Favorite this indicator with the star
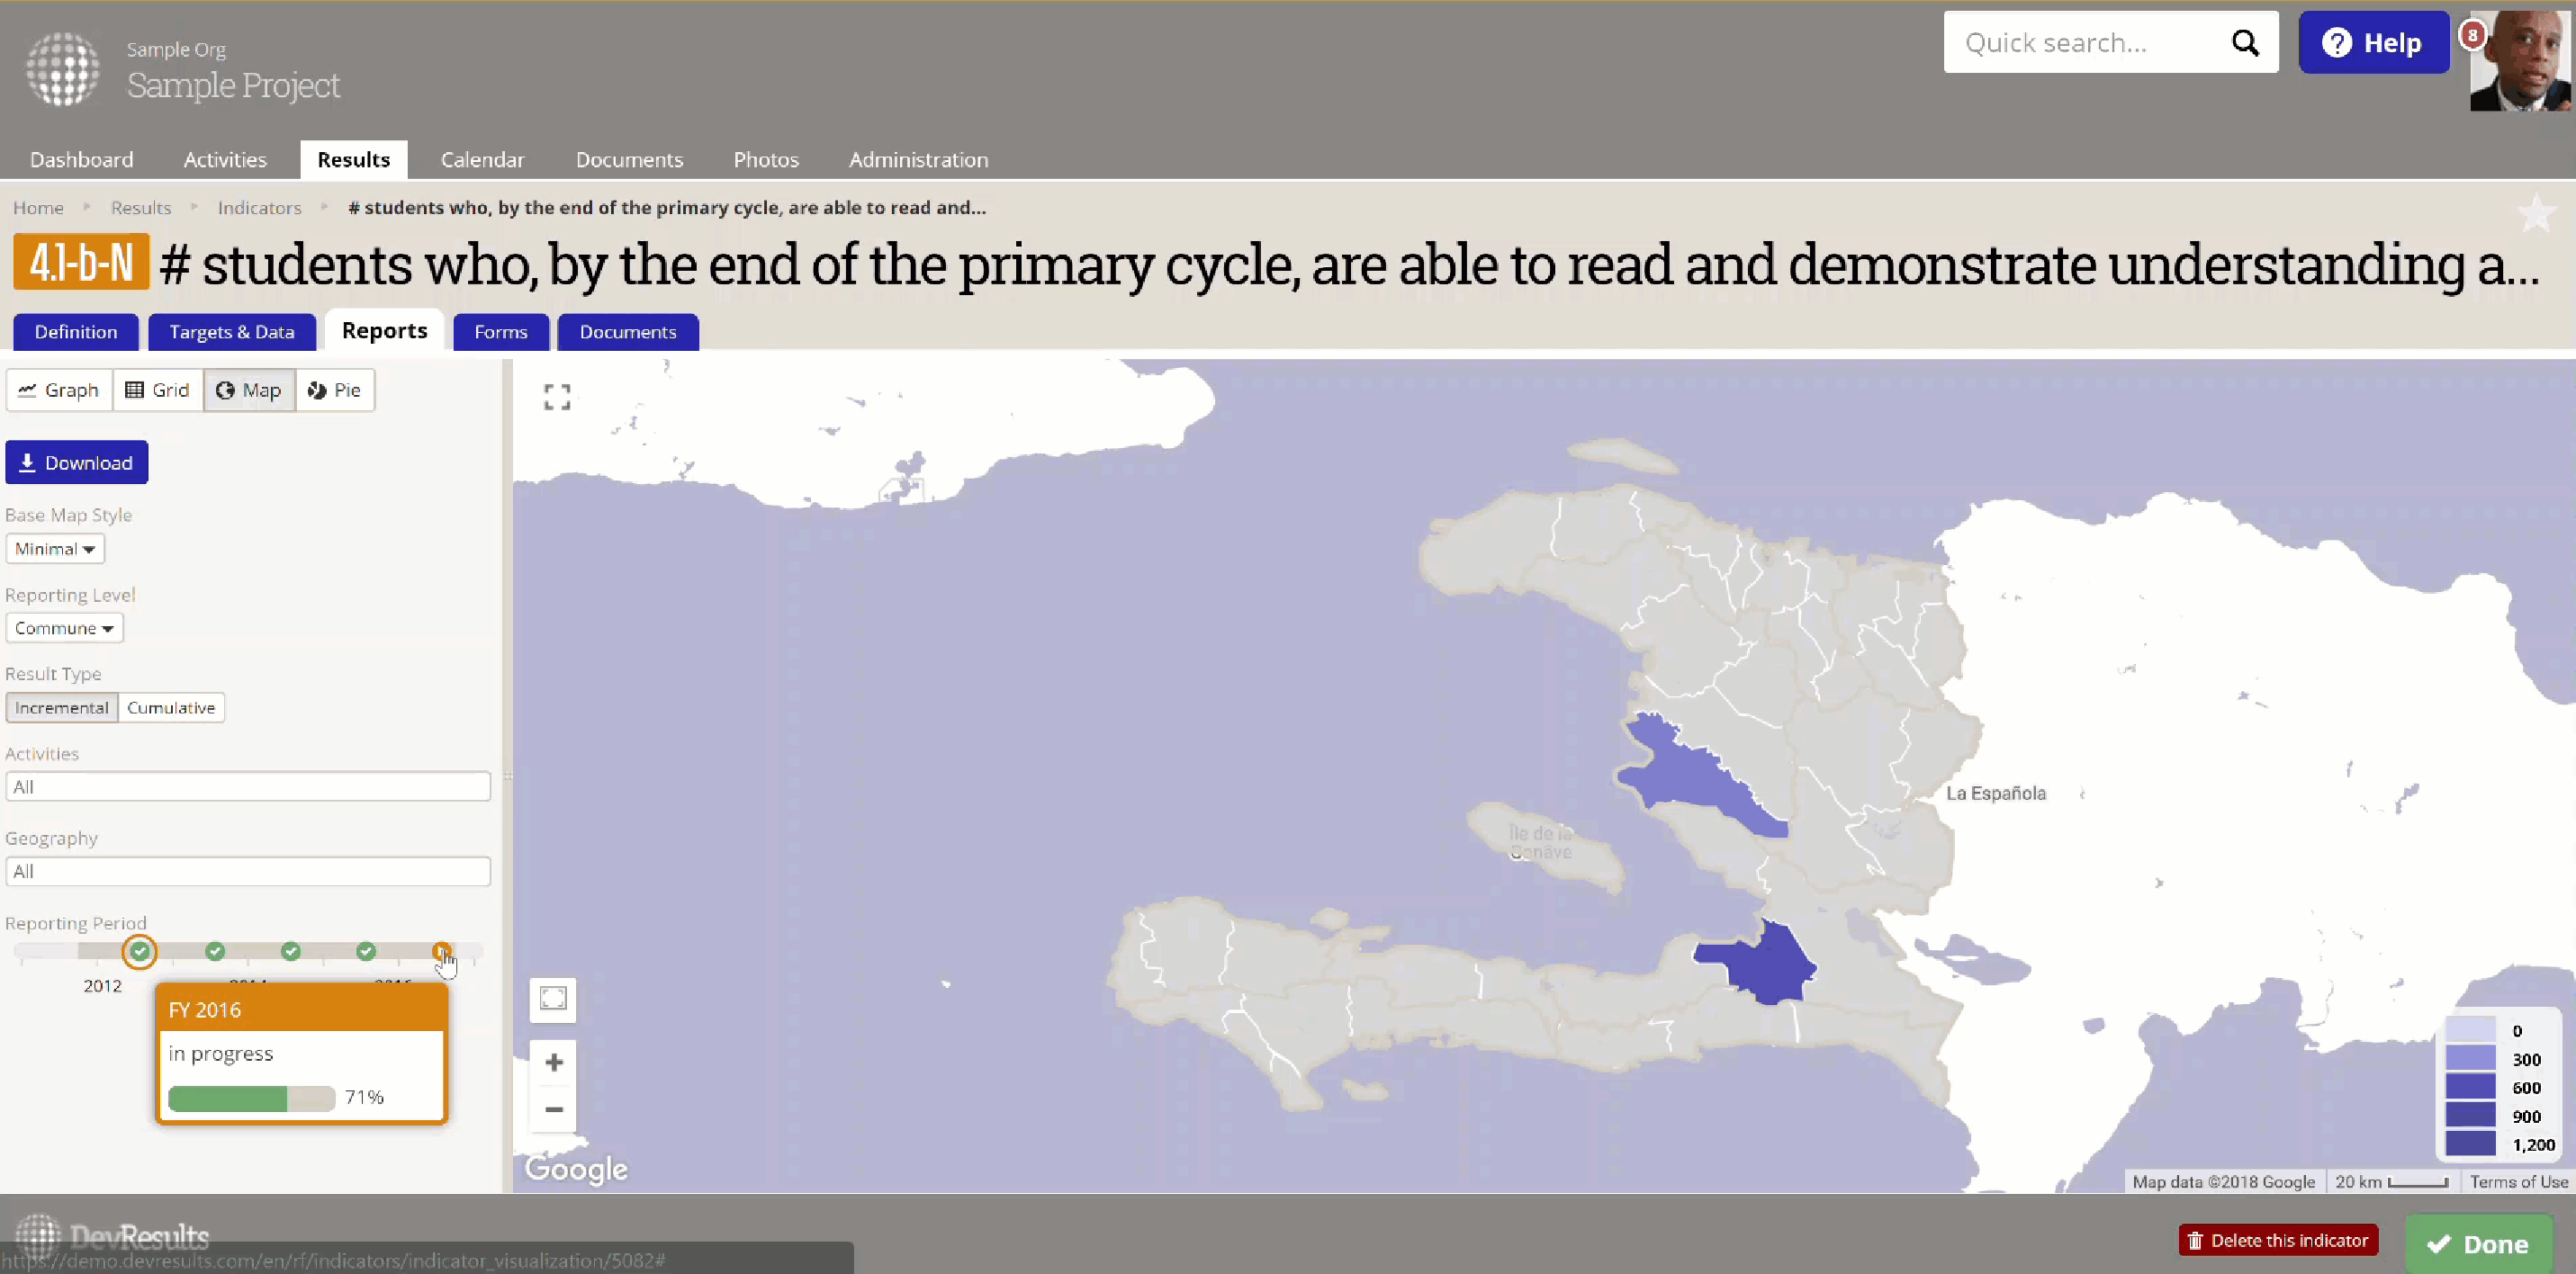 click(2536, 212)
